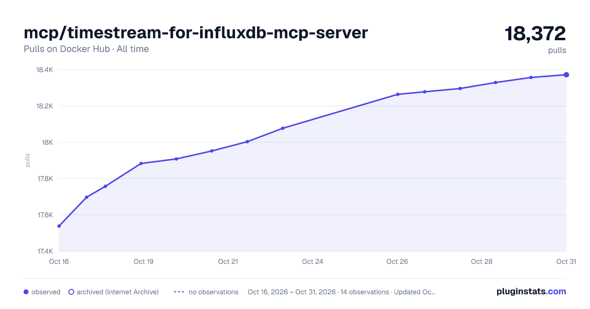Click the pluginstats.com link
The height and width of the screenshot is (309, 590).
(531, 291)
